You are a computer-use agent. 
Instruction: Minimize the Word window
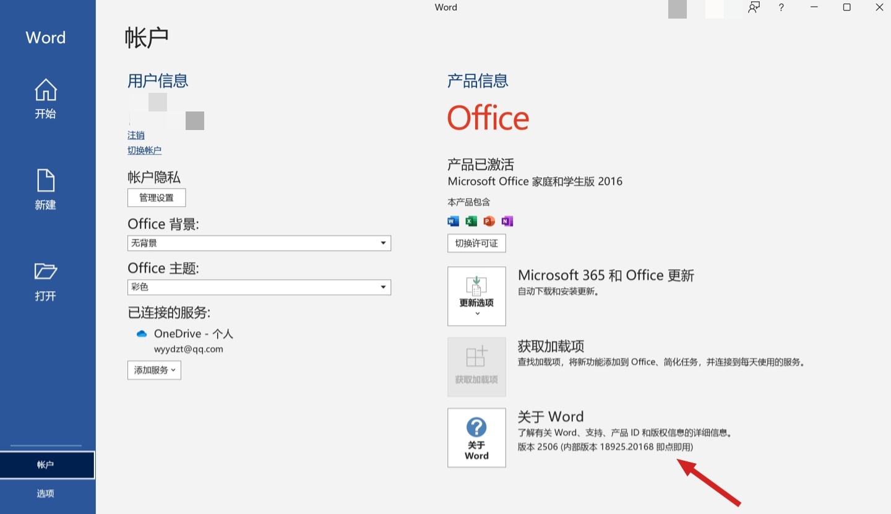click(814, 7)
